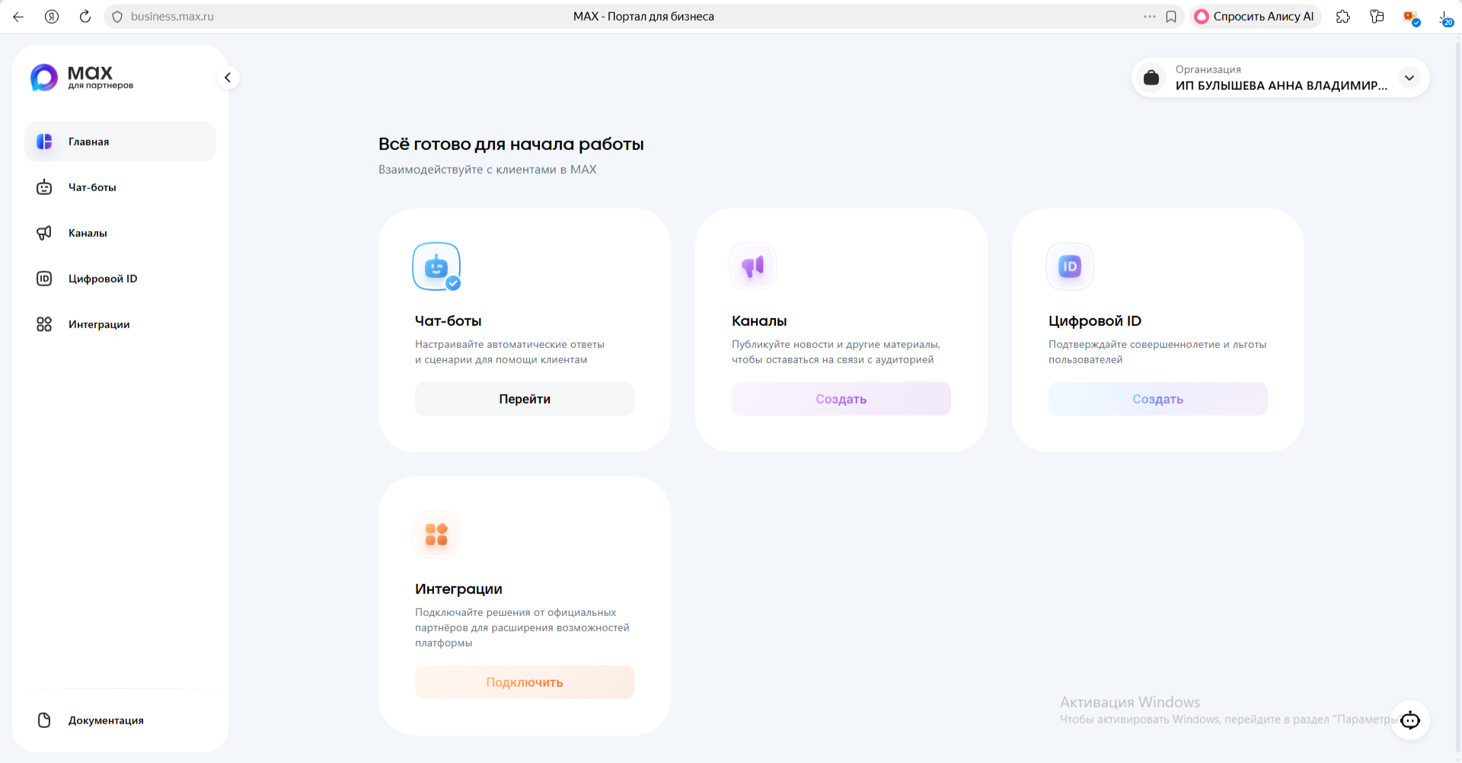Image resolution: width=1462 pixels, height=763 pixels.
Task: Open browser extensions puzzle icon
Action: (1343, 17)
